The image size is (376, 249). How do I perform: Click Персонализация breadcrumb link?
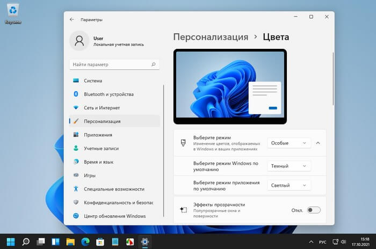[211, 37]
